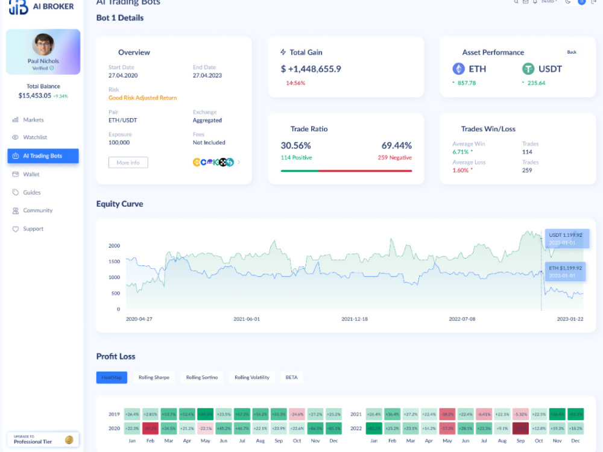Click the USDT 1,199.92 chart tooltip

tap(567, 239)
